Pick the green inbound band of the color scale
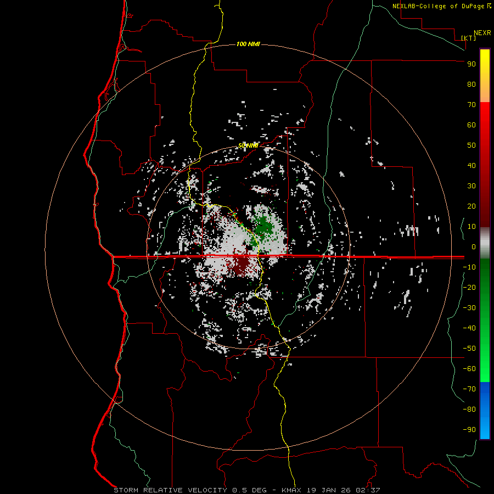 click(x=485, y=321)
